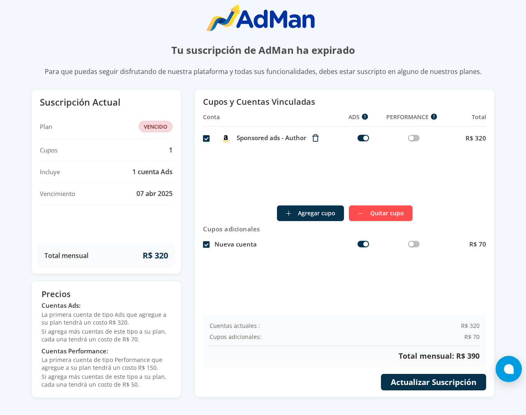Enable Performance toggle for Nueva cuenta
The width and height of the screenshot is (526, 415).
(414, 244)
